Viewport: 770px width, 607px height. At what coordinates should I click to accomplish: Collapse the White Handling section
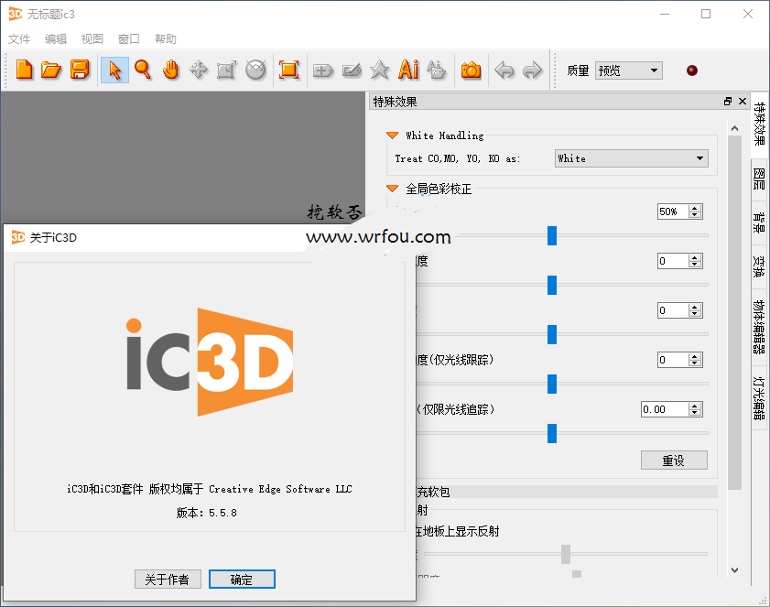(393, 135)
